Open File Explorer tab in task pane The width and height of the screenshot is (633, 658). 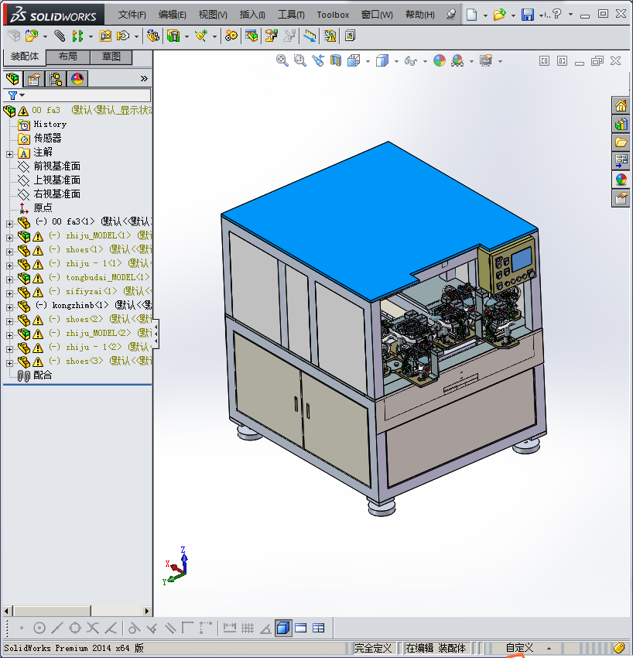pyautogui.click(x=621, y=142)
